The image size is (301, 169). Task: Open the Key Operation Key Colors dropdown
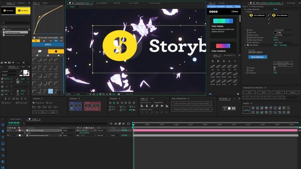click(x=283, y=43)
